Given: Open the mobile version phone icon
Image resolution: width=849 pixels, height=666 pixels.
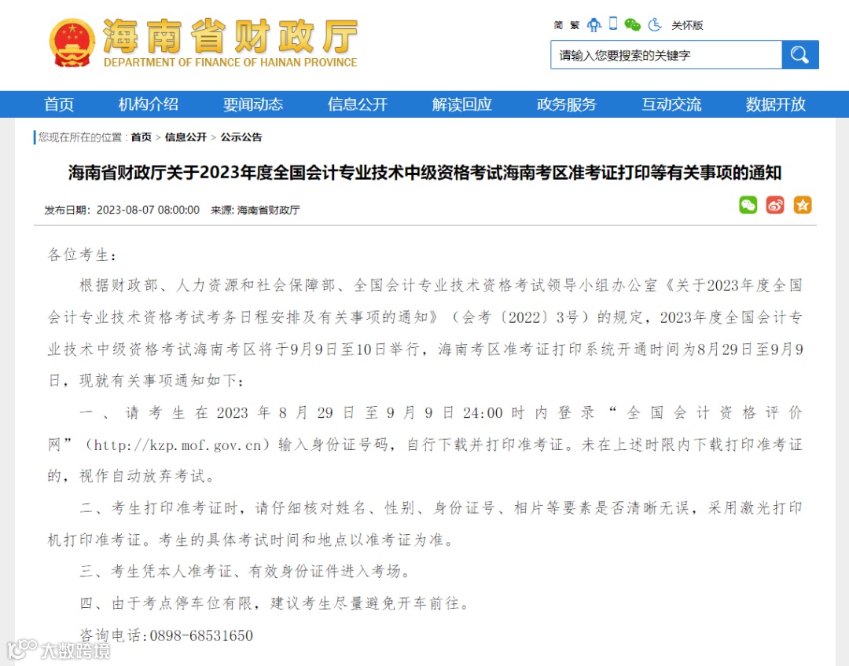Looking at the screenshot, I should (x=613, y=24).
